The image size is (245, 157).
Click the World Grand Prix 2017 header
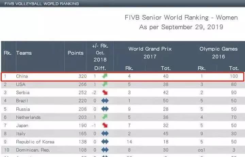click(x=150, y=53)
